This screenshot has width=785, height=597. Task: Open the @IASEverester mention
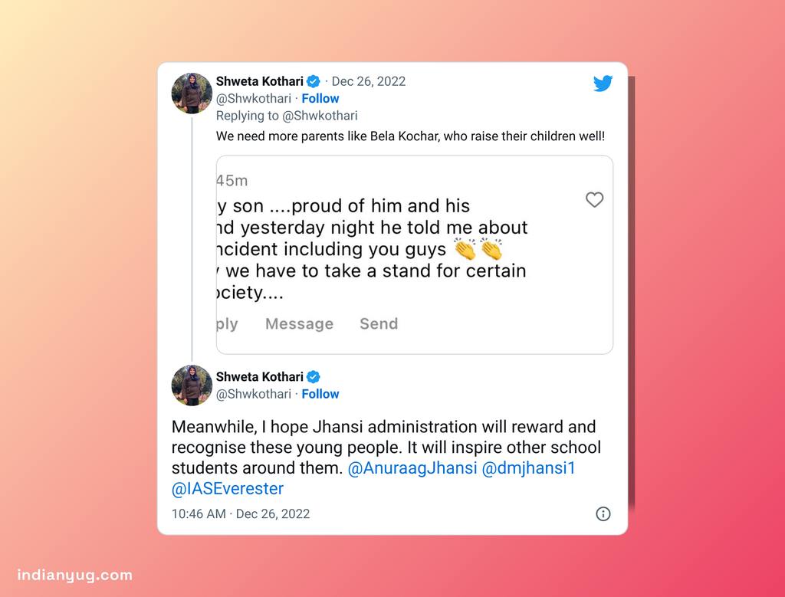click(228, 488)
